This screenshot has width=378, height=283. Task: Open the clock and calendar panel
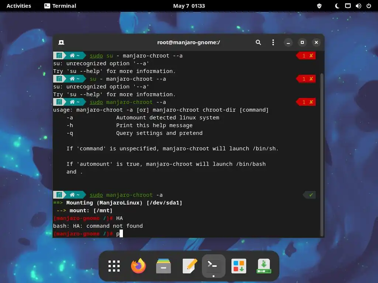coord(189,6)
